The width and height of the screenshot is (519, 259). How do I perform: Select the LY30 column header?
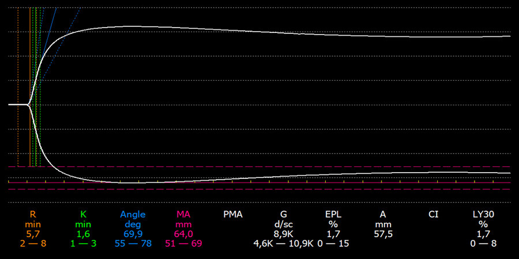pyautogui.click(x=483, y=214)
